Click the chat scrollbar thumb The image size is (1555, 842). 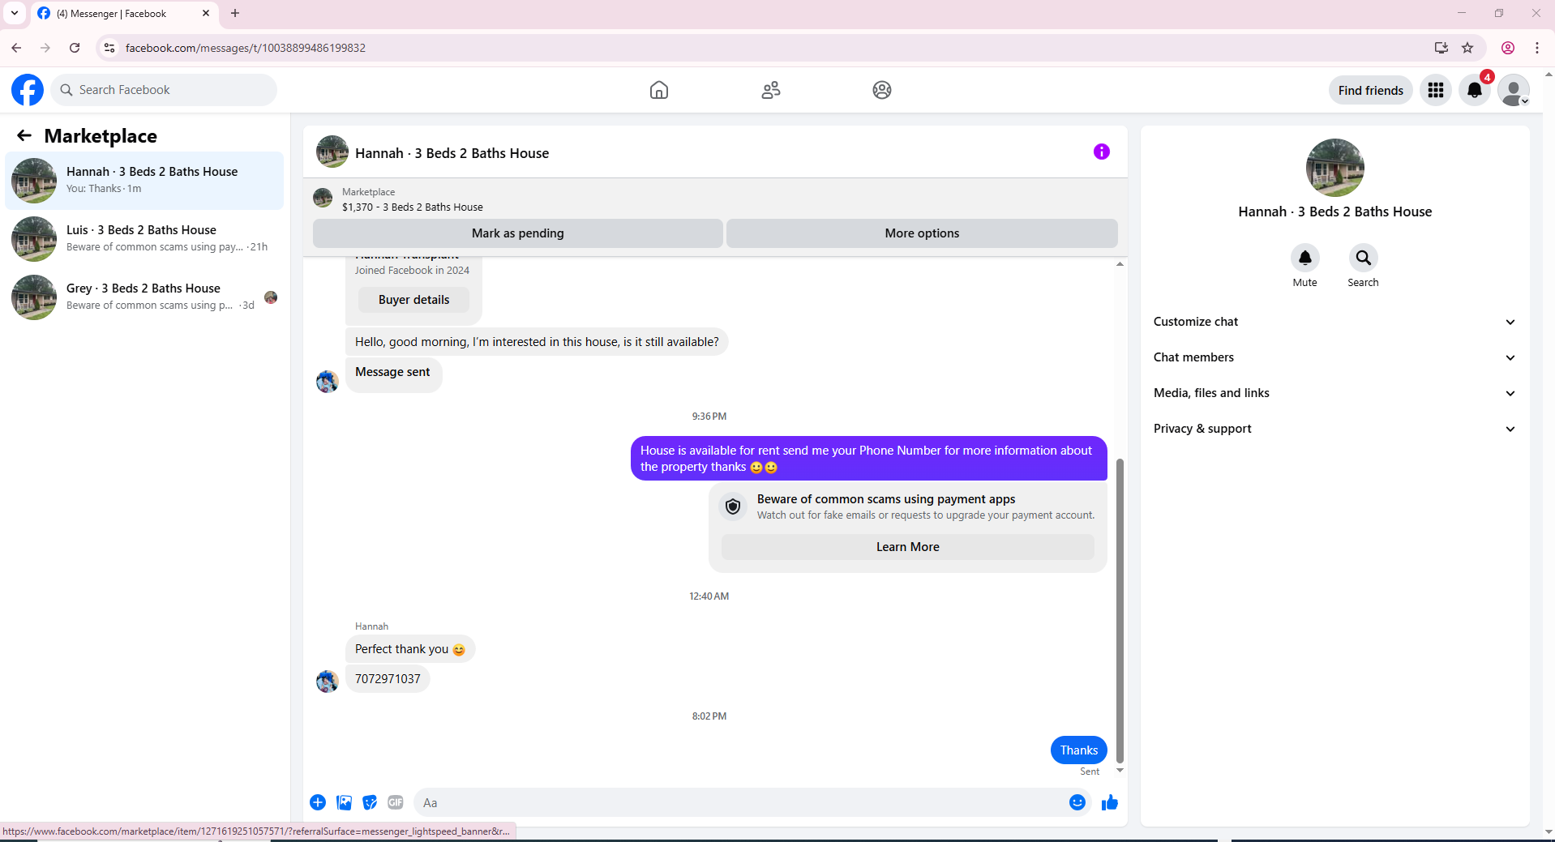point(1120,610)
